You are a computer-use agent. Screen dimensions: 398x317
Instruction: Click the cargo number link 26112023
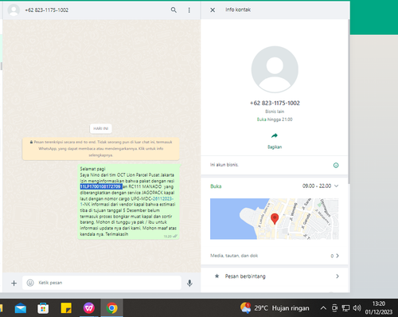tap(162, 198)
